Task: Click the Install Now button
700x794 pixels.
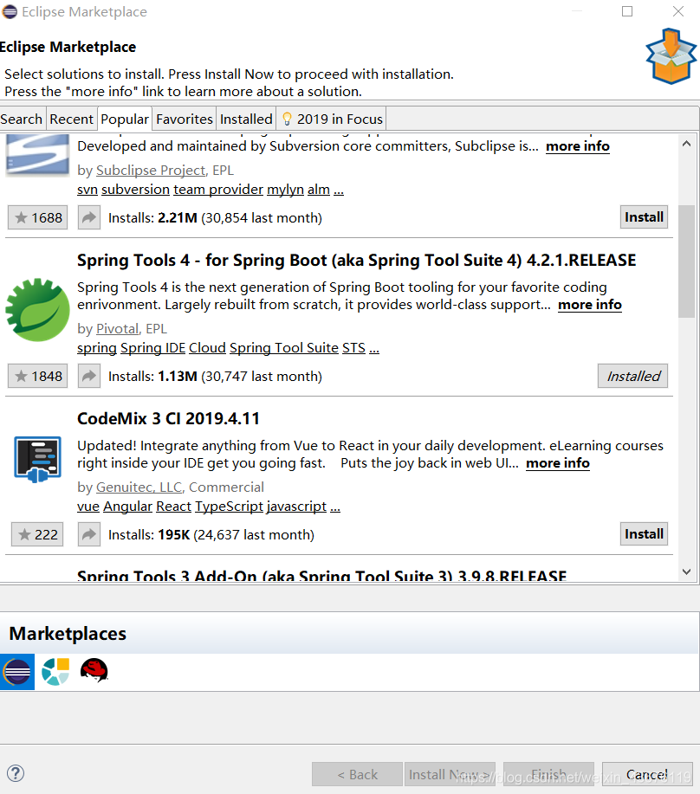Action: [450, 774]
